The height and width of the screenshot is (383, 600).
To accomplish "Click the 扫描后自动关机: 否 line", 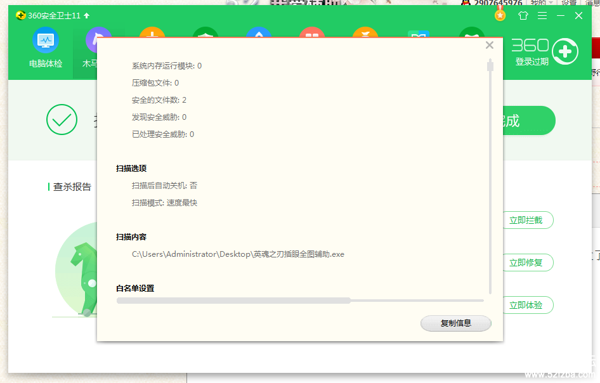I will (x=164, y=186).
